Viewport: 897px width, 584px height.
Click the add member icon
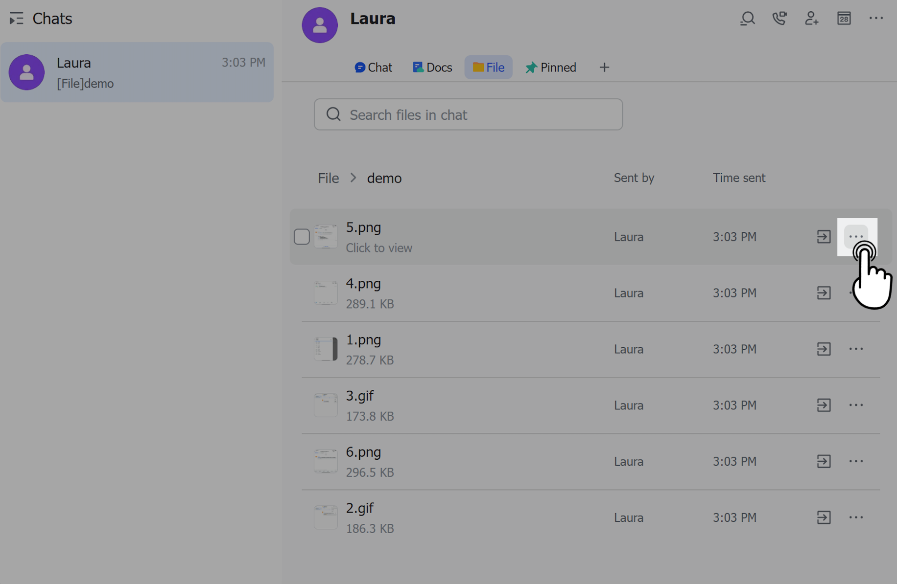coord(811,19)
